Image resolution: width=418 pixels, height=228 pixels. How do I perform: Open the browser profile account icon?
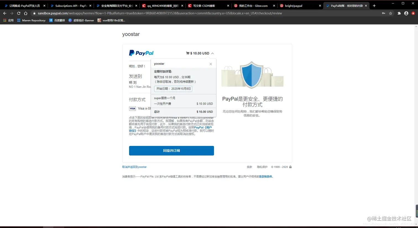tap(406, 13)
